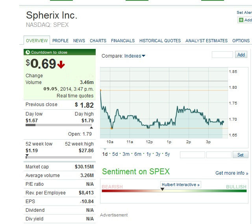Click the red down arrow beside price
The width and height of the screenshot is (252, 224).
click(x=61, y=64)
